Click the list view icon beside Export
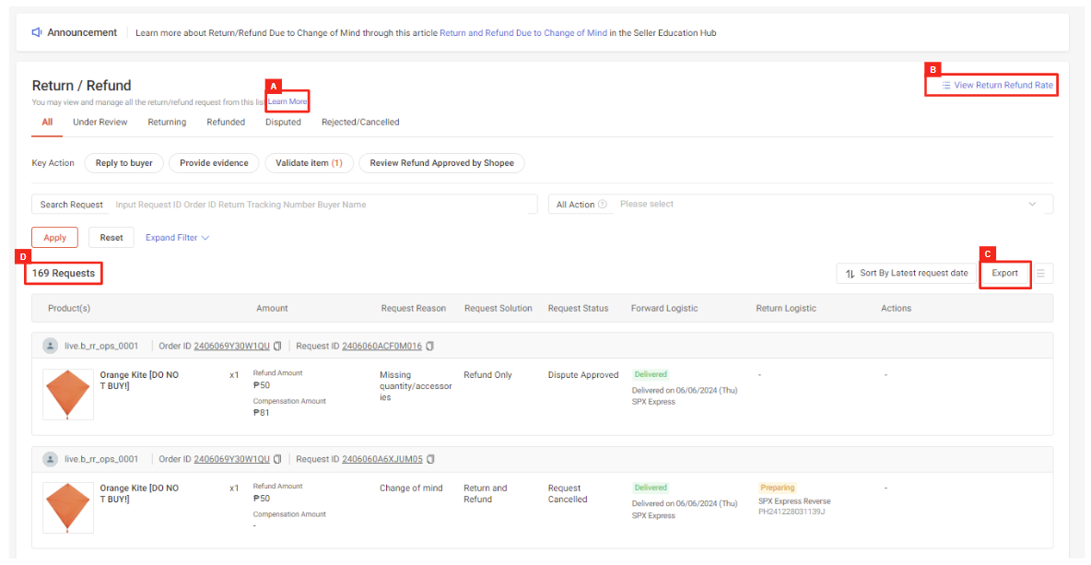This screenshot has height=565, width=1091. (1042, 273)
